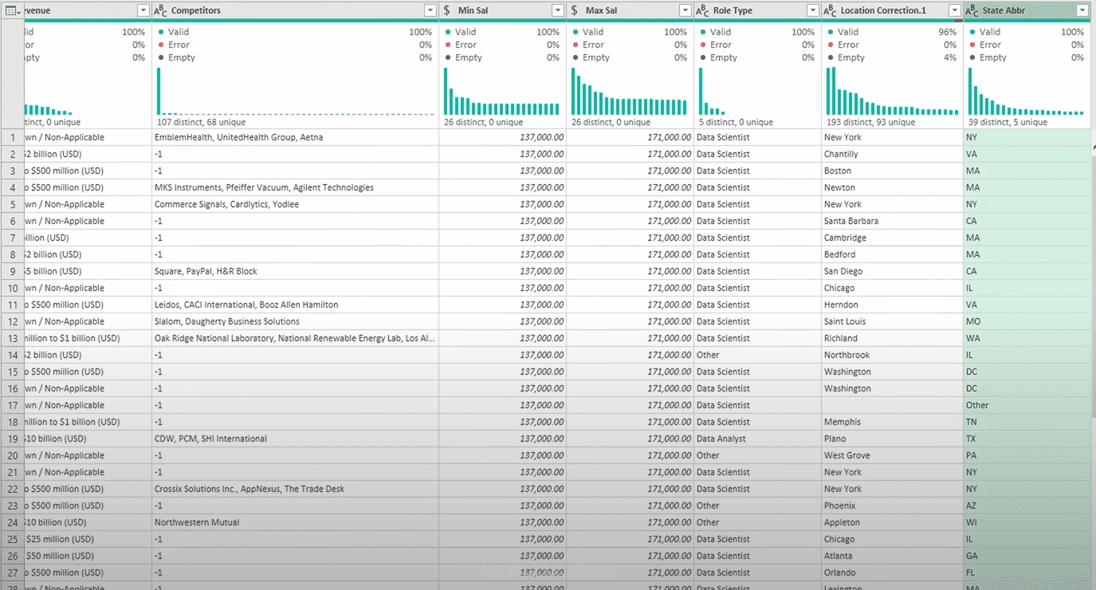1096x590 pixels.
Task: Open the State Abbr filter dropdown
Action: coord(1082,10)
